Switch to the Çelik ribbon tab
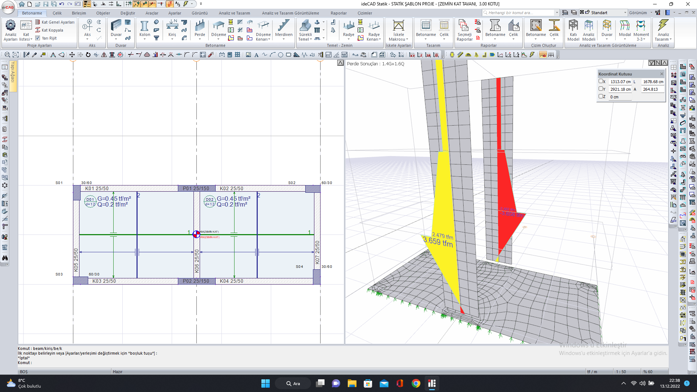Screen dimensions: 697x392 click(57, 13)
